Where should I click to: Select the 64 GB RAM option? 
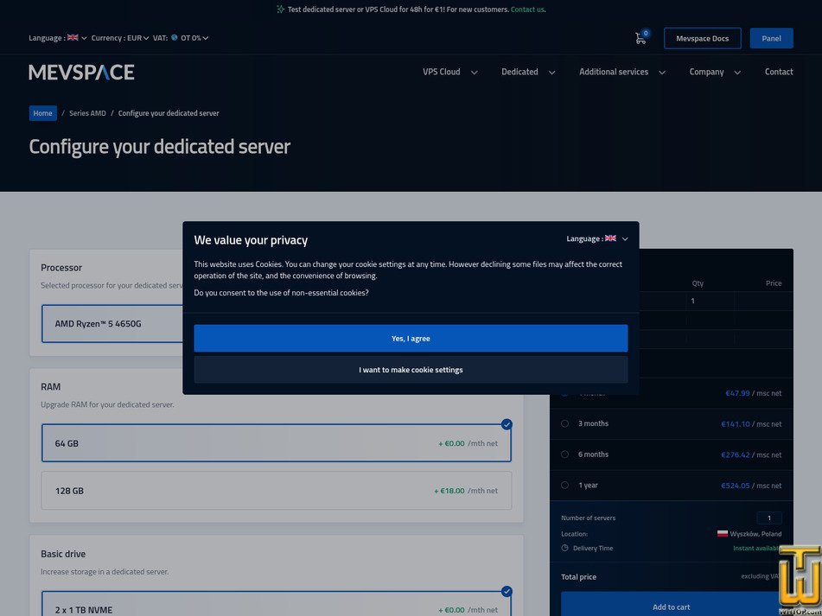pos(277,443)
